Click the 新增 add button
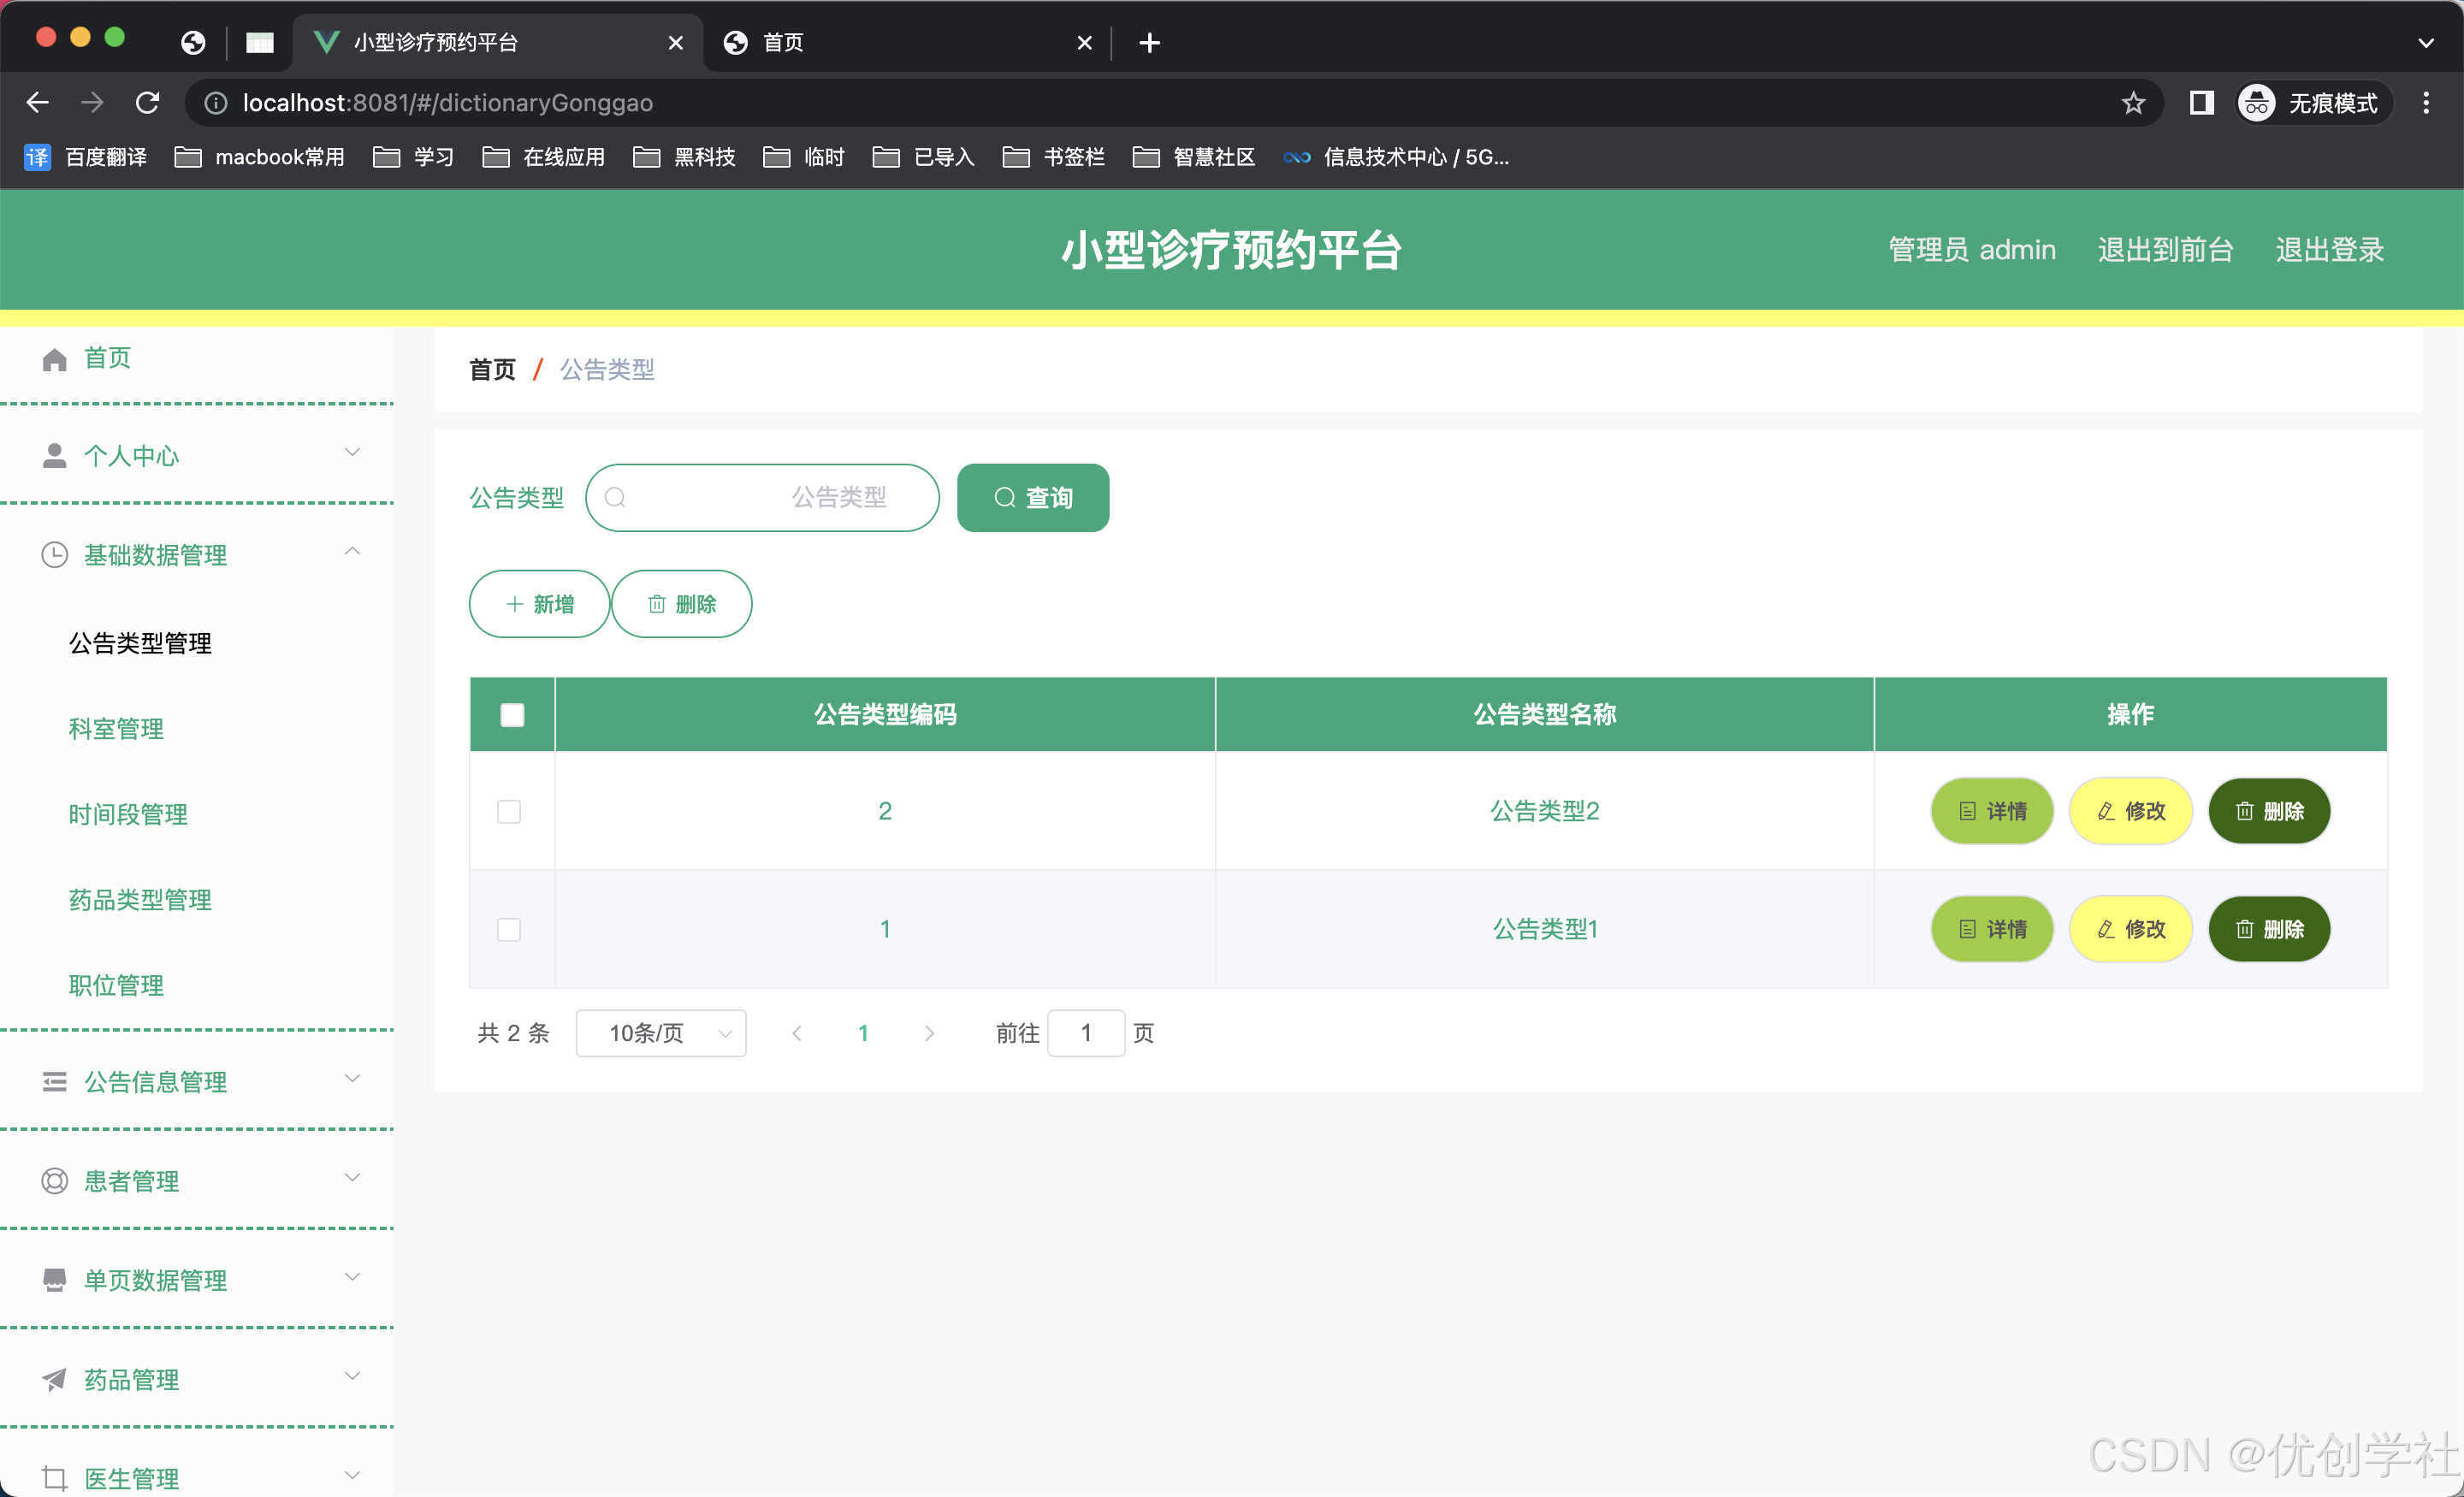2464x1497 pixels. pos(539,604)
